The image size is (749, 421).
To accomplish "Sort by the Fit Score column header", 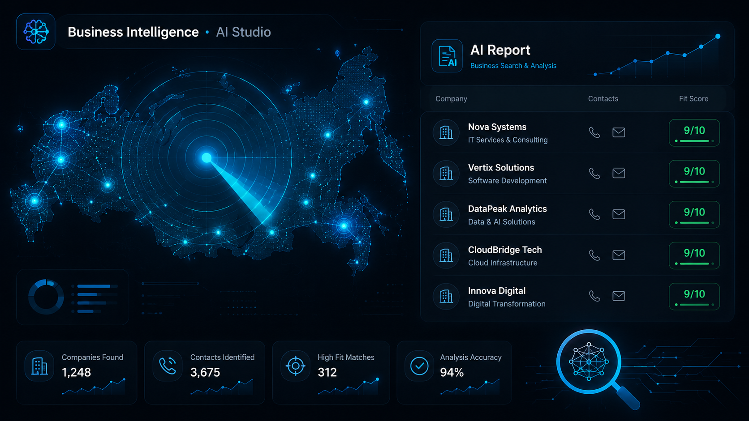I will coord(693,99).
